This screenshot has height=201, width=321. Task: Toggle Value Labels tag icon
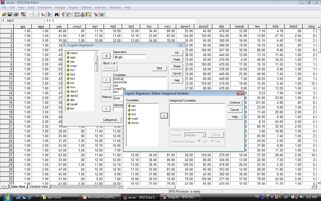(x=96, y=14)
